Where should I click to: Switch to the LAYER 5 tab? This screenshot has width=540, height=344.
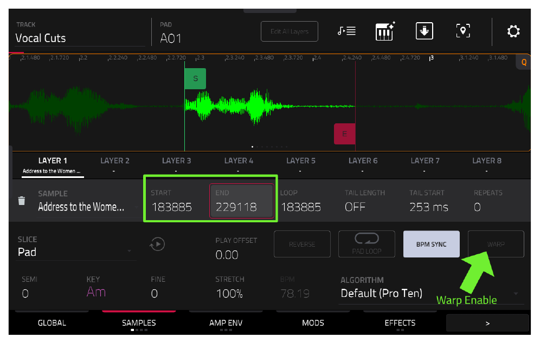[301, 166]
